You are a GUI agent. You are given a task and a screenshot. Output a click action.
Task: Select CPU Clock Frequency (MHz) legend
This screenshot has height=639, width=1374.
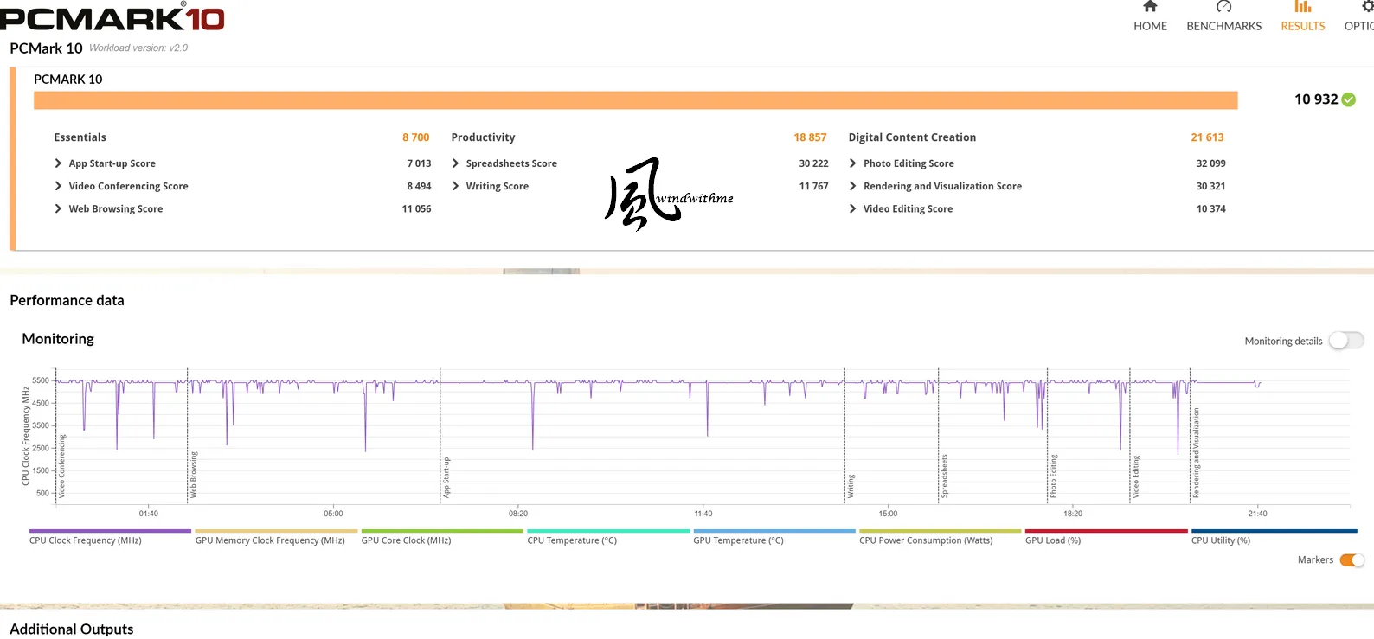pos(86,540)
